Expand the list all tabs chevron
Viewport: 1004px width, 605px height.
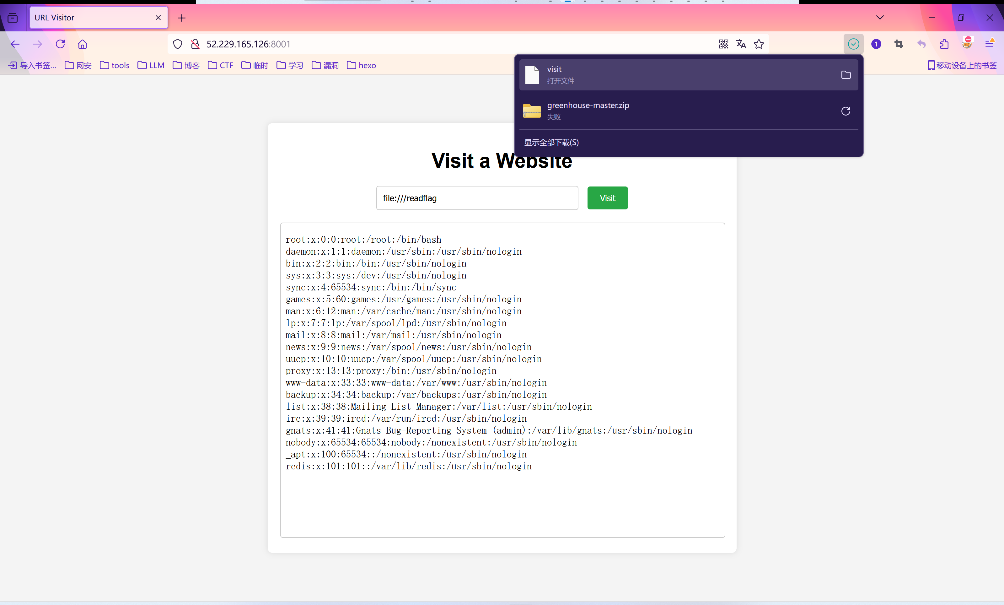[x=880, y=18]
